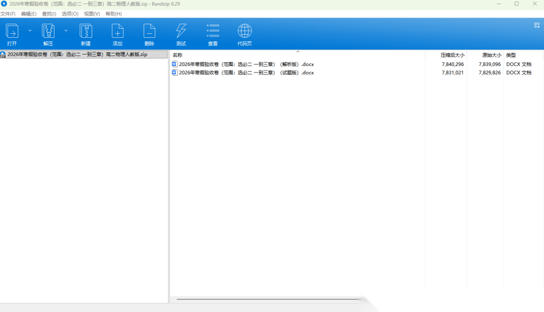Image resolution: width=544 pixels, height=312 pixels.
Task: Toggle the view layout icon at top right
Action: click(536, 25)
